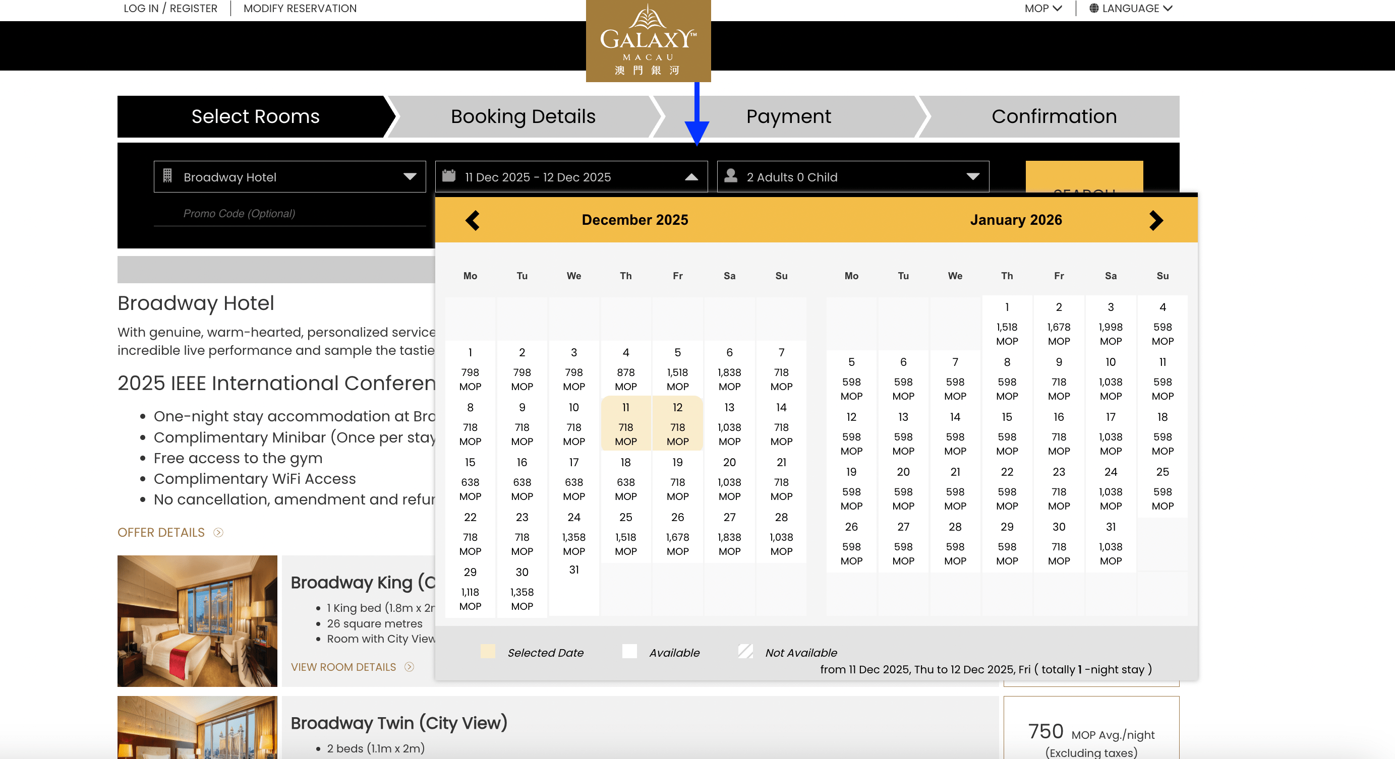
Task: Click the Galaxy Macau logo
Action: pos(648,41)
